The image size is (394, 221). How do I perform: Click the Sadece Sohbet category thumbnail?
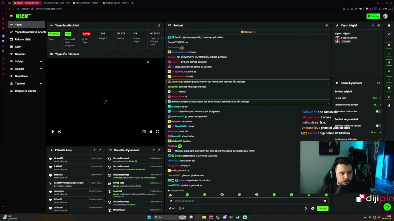(x=337, y=40)
